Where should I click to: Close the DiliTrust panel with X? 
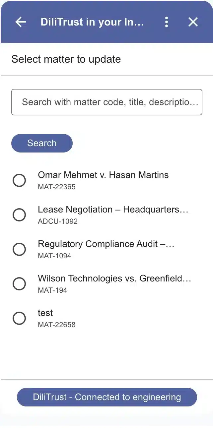pos(193,22)
